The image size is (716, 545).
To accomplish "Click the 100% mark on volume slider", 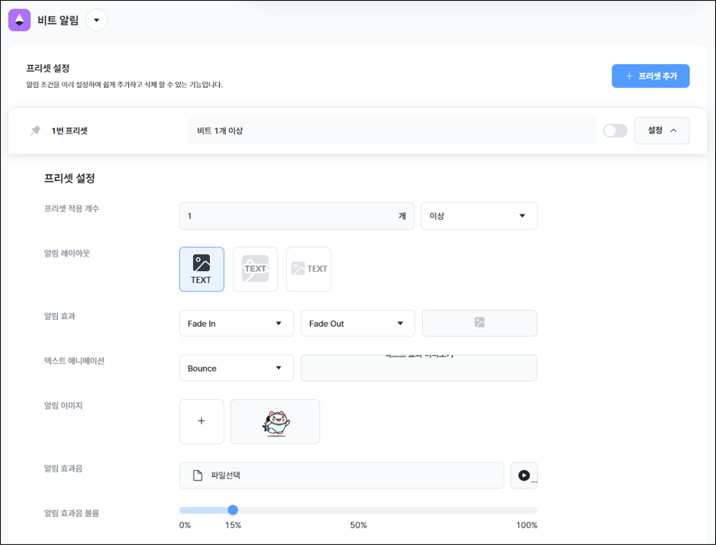I will (527, 525).
